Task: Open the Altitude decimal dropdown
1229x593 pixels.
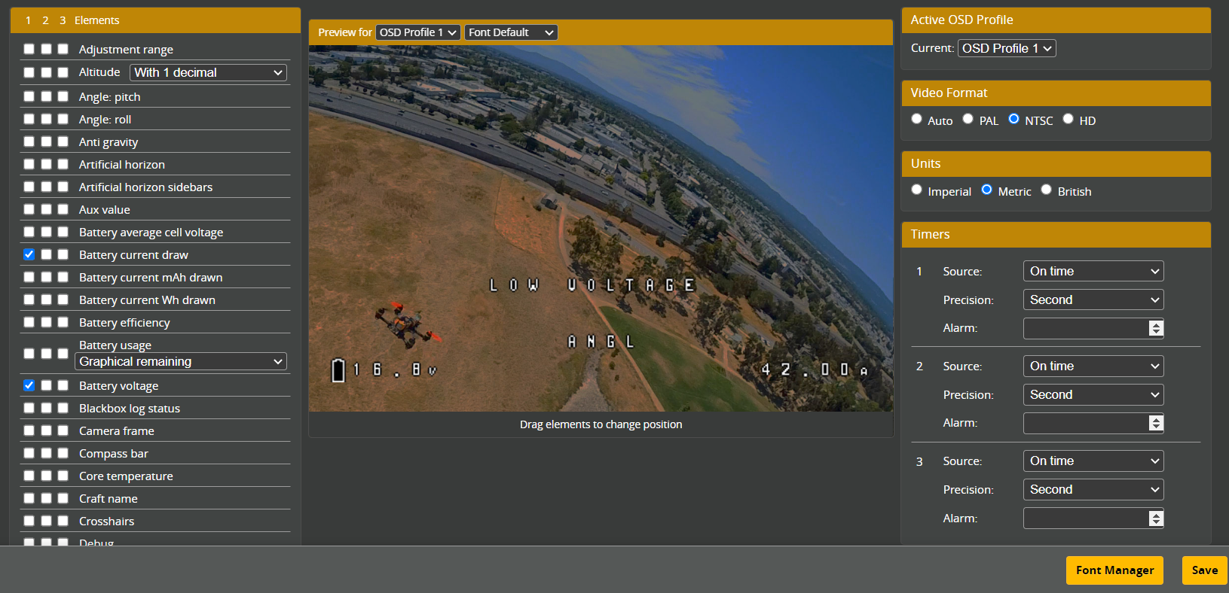Action: [x=208, y=72]
